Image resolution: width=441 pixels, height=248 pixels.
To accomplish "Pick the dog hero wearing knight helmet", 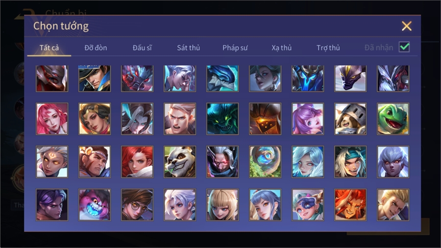I will (x=350, y=119).
